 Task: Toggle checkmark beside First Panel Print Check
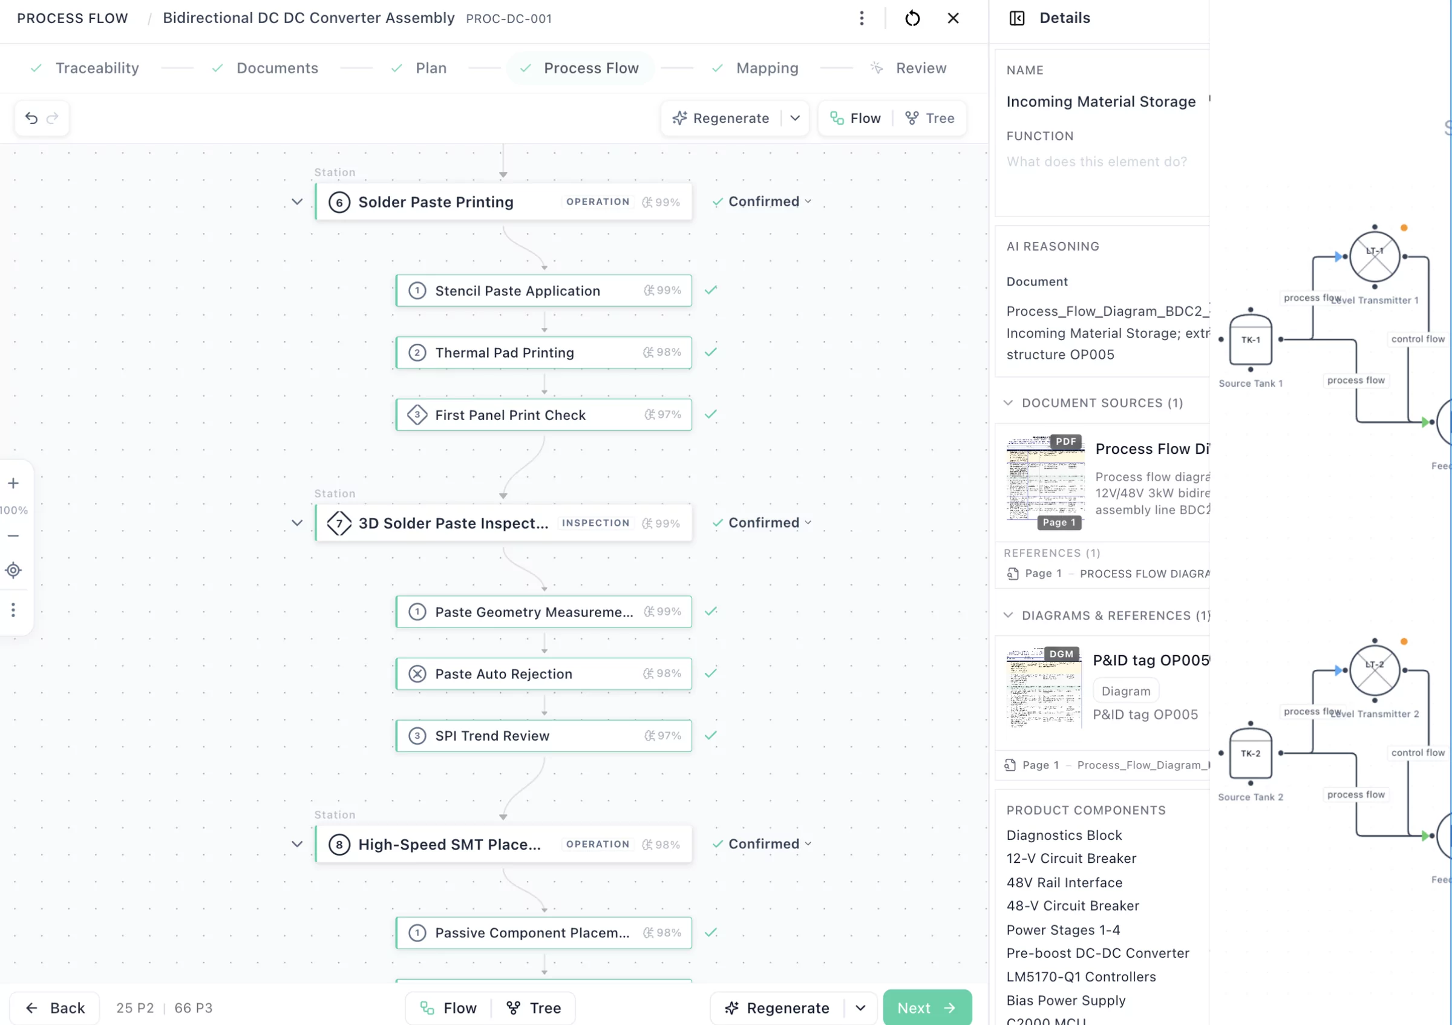[x=711, y=414]
